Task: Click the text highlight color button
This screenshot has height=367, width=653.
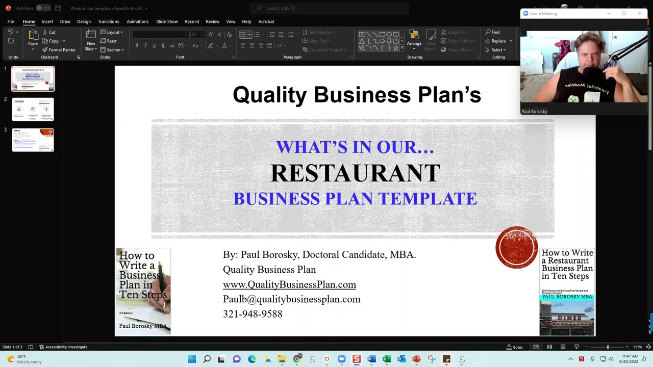Action: point(210,45)
